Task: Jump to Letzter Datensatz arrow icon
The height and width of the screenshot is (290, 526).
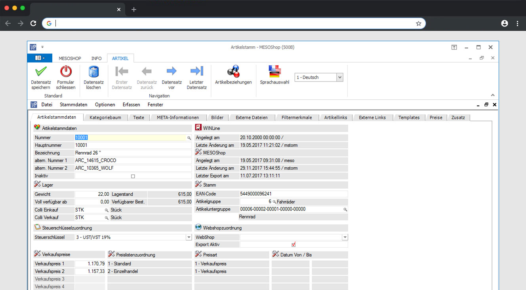Action: [x=196, y=71]
